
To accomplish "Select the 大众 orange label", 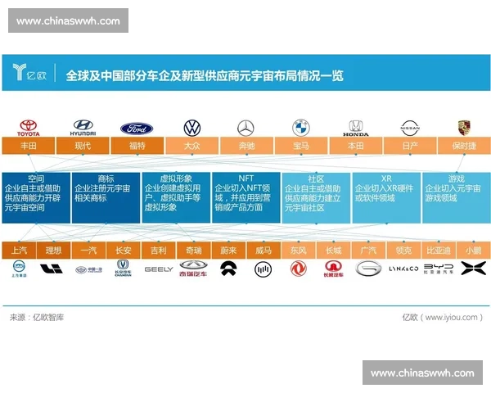I will [192, 146].
